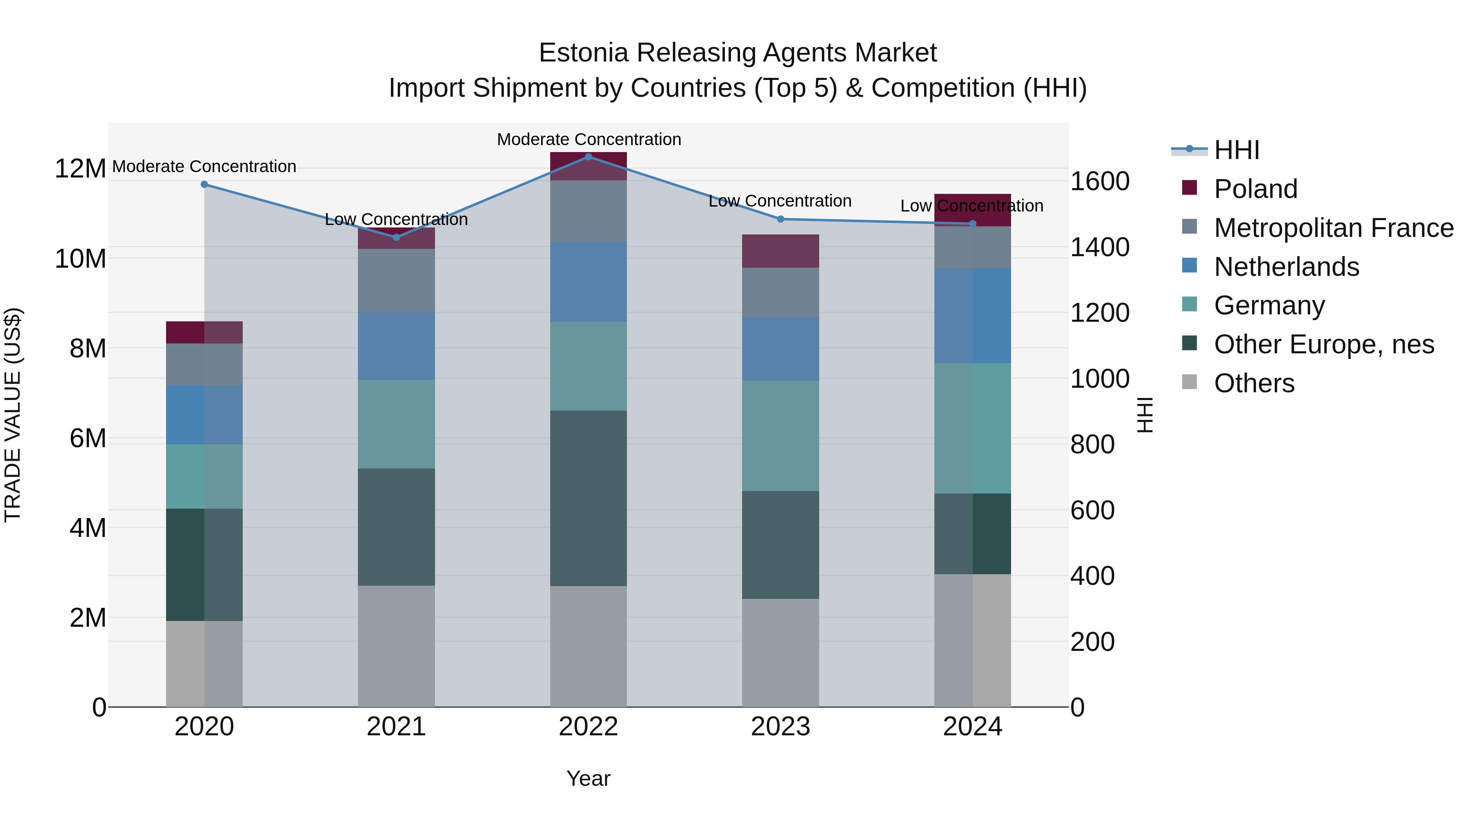This screenshot has height=830, width=1476.
Task: Click 'Low Concentration' label at 2021
Action: (396, 219)
